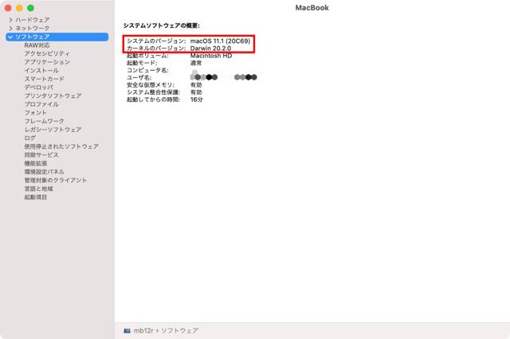Open the アクセシビリティ item
The height and width of the screenshot is (339, 510).
click(47, 53)
